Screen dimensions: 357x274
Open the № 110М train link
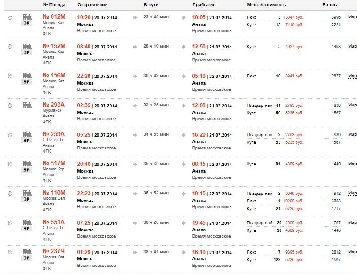[x=53, y=193]
